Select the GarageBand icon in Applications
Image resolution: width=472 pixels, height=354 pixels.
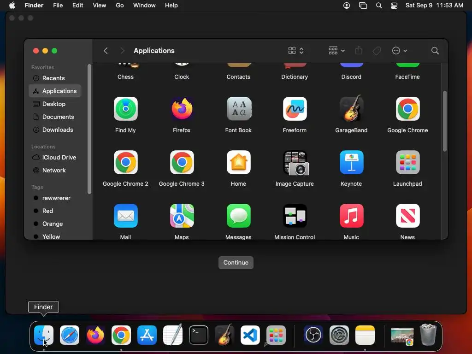351,109
